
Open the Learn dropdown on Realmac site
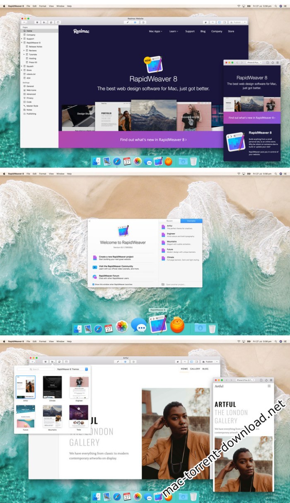coord(173,31)
